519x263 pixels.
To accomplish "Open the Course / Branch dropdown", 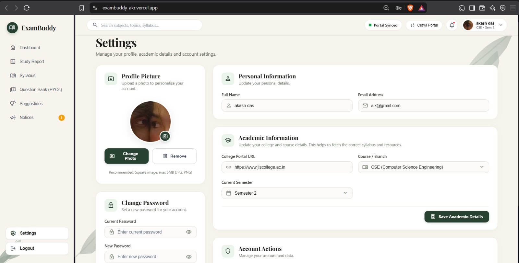I will coord(423,167).
